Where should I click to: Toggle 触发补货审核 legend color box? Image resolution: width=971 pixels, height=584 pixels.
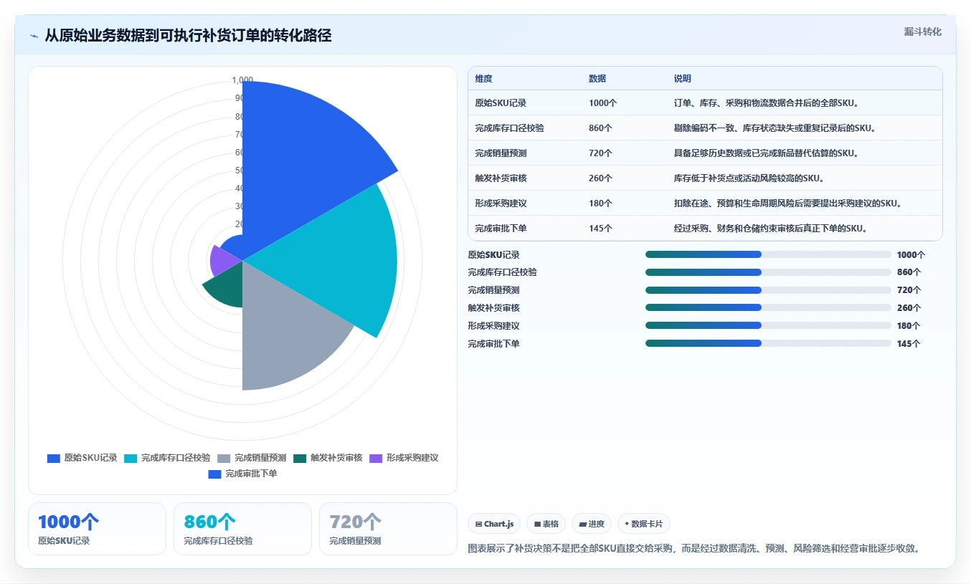(300, 458)
